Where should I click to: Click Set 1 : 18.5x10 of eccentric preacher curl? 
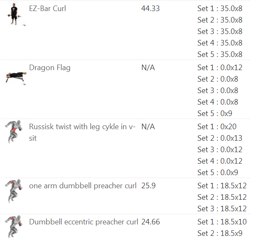pos(222,222)
